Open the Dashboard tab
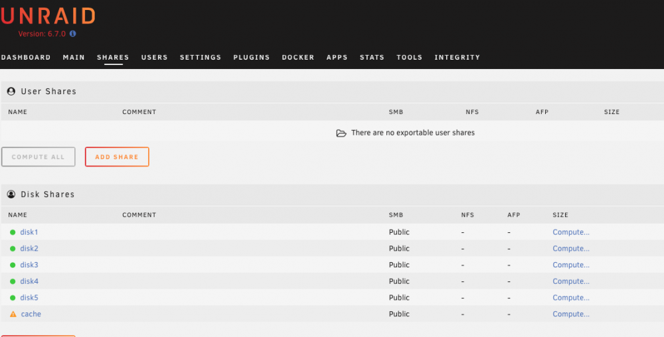This screenshot has width=664, height=337. (x=26, y=57)
